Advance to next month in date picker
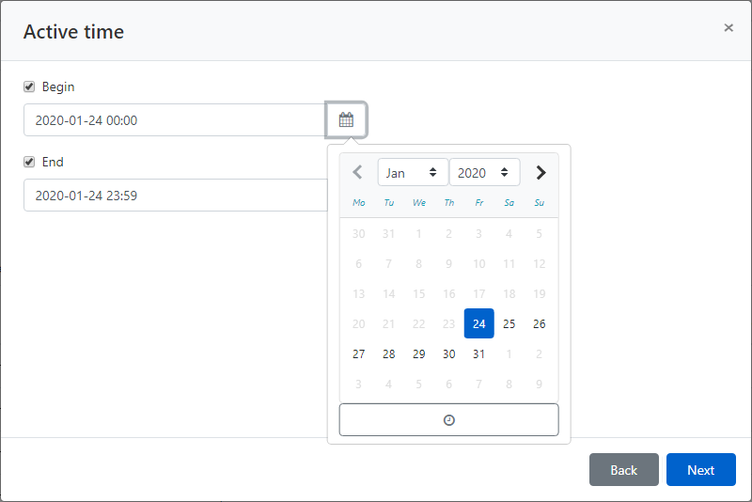The height and width of the screenshot is (502, 752). pos(540,173)
